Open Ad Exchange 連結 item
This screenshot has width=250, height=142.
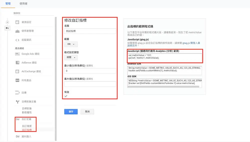coord(31,71)
